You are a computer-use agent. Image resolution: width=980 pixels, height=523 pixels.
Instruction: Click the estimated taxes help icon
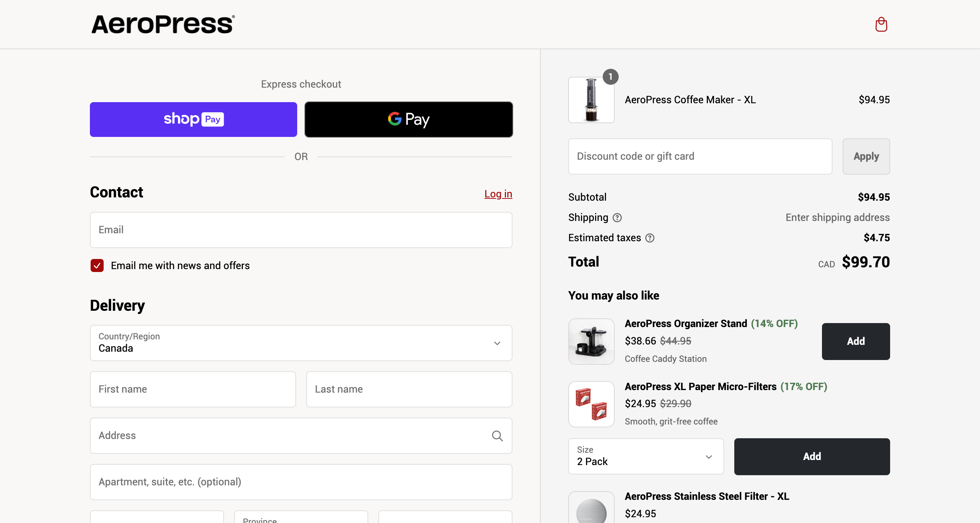pyautogui.click(x=650, y=238)
